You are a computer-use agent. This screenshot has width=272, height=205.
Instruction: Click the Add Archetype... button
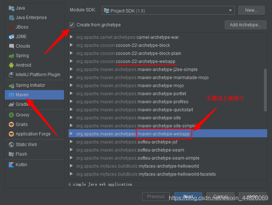pyautogui.click(x=246, y=25)
